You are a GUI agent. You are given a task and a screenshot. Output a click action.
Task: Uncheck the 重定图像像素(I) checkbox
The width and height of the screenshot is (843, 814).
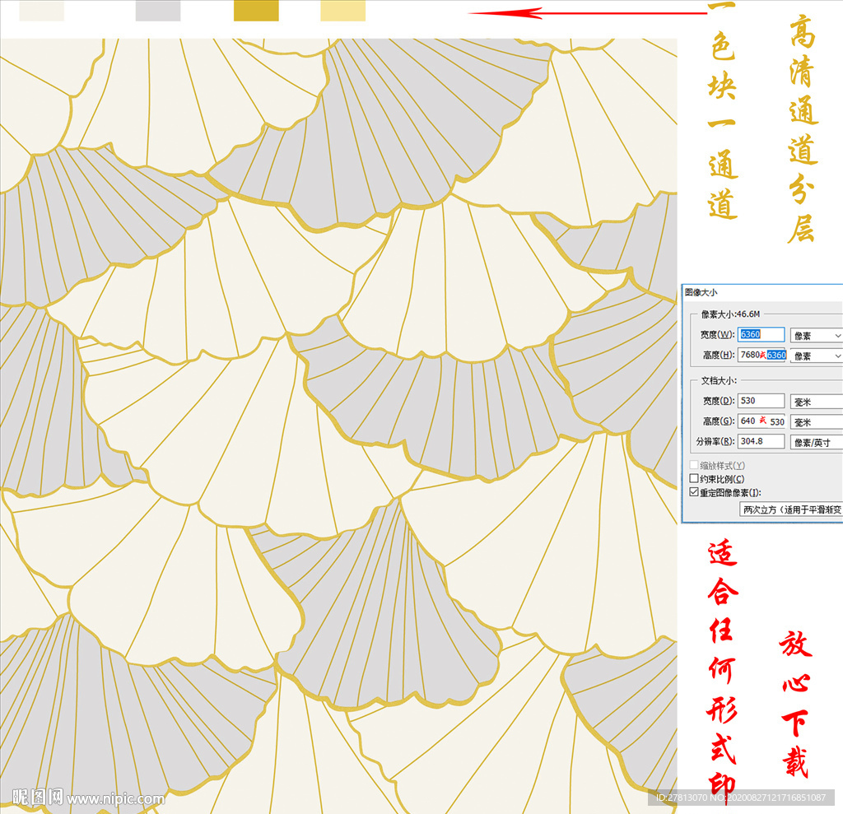coord(694,492)
